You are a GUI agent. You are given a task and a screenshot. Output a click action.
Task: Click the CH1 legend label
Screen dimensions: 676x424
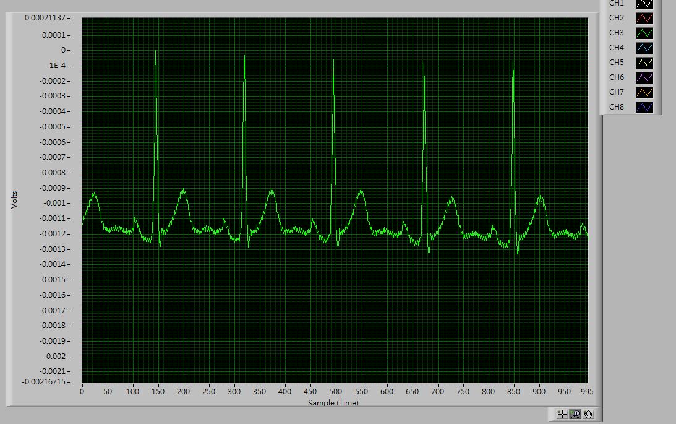617,4
